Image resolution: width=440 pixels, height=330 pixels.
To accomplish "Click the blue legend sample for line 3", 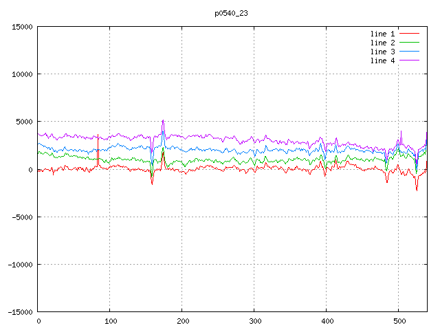I will coord(410,52).
